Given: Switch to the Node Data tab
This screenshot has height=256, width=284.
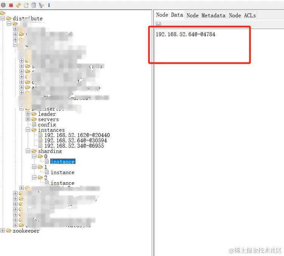Looking at the screenshot, I should [x=169, y=15].
